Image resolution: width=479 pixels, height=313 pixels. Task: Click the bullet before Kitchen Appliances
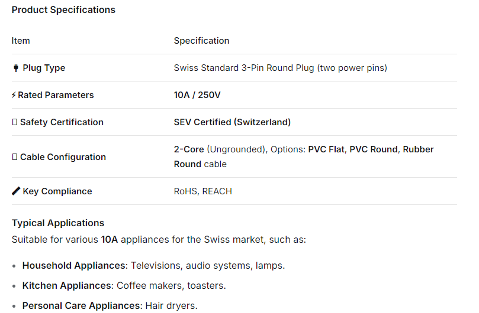coord(14,286)
